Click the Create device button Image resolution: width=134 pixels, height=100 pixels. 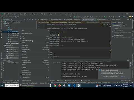pyautogui.click(x=117, y=26)
